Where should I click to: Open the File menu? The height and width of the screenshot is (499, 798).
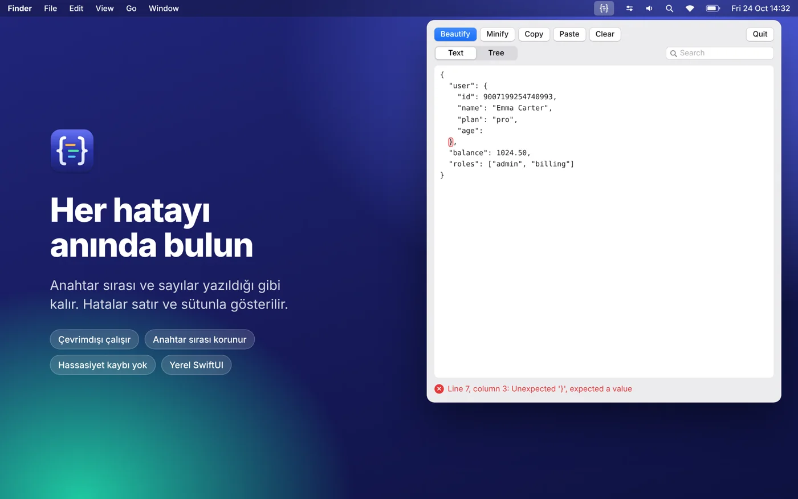51,9
